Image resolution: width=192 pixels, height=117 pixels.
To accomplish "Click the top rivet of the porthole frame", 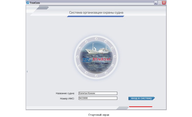I will (x=96, y=38).
